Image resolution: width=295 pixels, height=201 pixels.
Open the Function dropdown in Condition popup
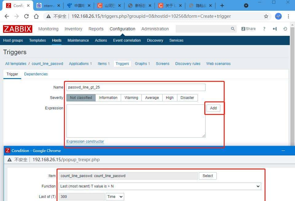point(159,186)
